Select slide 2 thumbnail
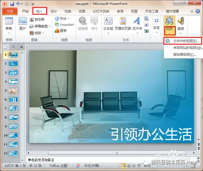 pyautogui.click(x=13, y=64)
